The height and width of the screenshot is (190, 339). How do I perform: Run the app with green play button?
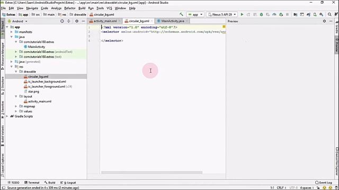242,14
